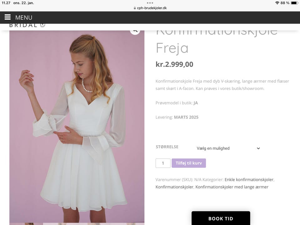
Task: Open the hamburger menu icon
Action: pos(7,17)
